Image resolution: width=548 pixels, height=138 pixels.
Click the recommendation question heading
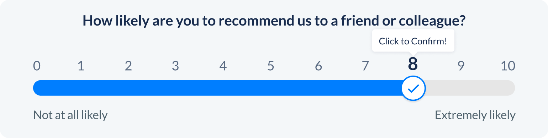[x=274, y=21]
